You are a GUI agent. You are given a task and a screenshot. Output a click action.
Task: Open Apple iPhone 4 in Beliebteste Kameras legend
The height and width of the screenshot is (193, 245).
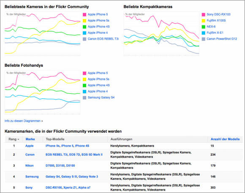[x=98, y=33]
